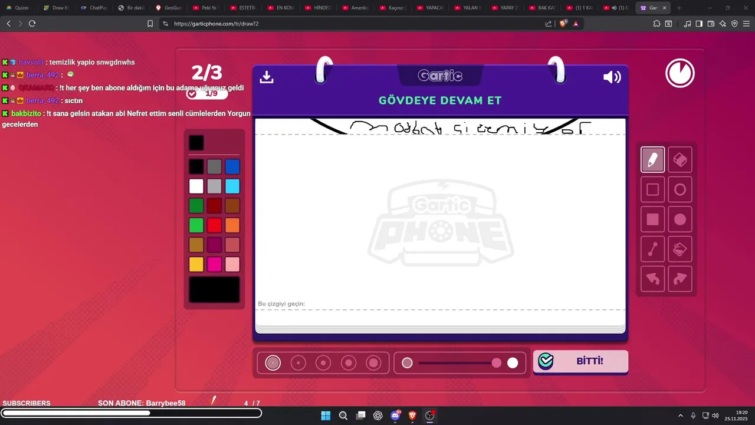This screenshot has width=755, height=425.
Task: Show hidden system tray icons
Action: [x=681, y=416]
